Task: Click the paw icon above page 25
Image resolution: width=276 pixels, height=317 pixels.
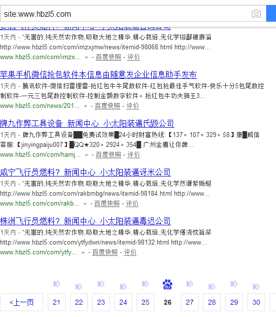Action: point(145,284)
